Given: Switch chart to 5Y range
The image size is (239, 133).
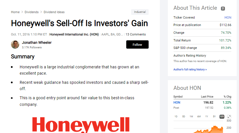Looking at the screenshot, I should click(214, 117).
